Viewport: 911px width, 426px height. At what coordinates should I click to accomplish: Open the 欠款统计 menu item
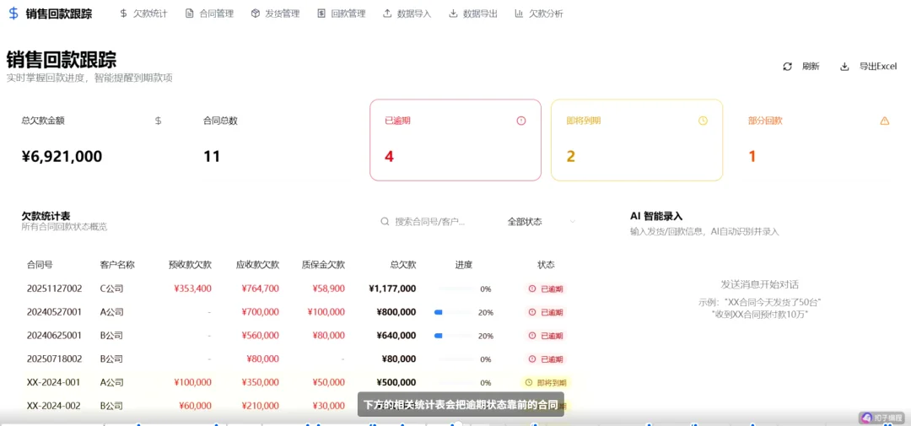[x=143, y=13]
